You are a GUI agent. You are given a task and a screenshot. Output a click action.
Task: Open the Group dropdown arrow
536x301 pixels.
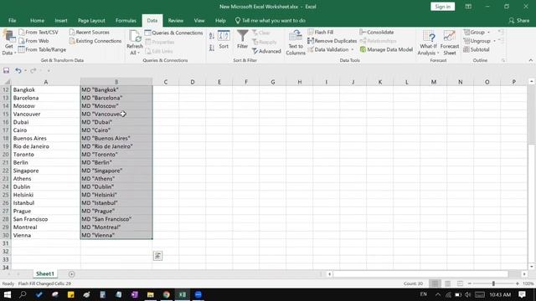pyautogui.click(x=488, y=32)
